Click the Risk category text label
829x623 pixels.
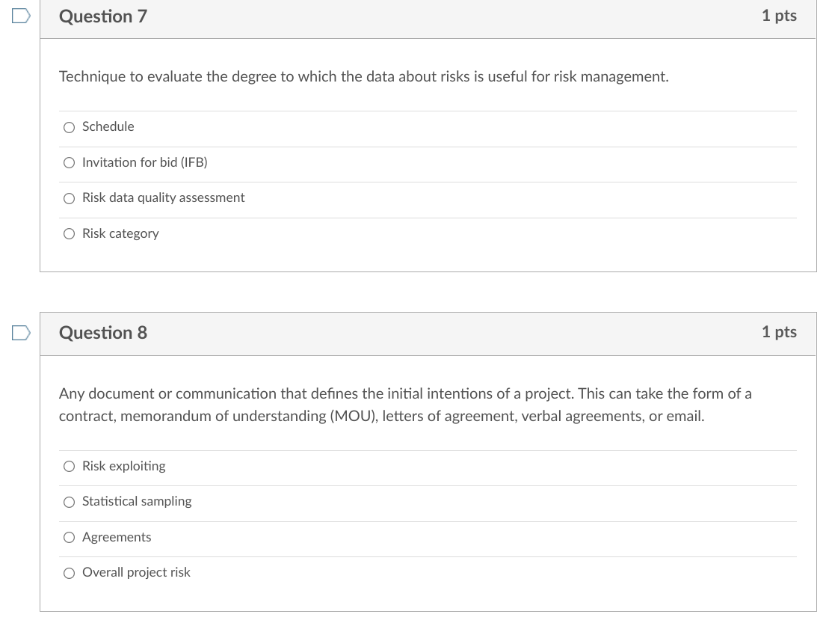(120, 233)
